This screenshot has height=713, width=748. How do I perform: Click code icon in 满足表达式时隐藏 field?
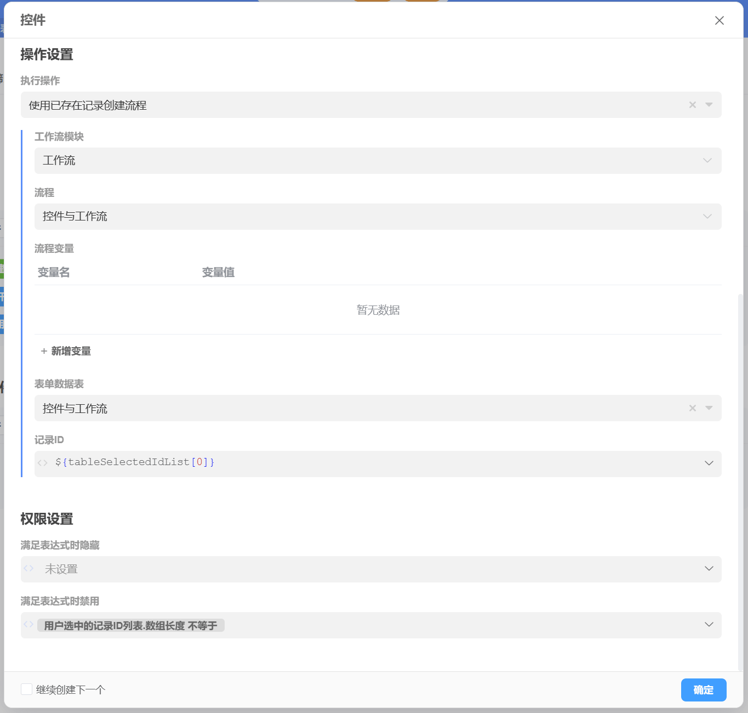coord(28,568)
